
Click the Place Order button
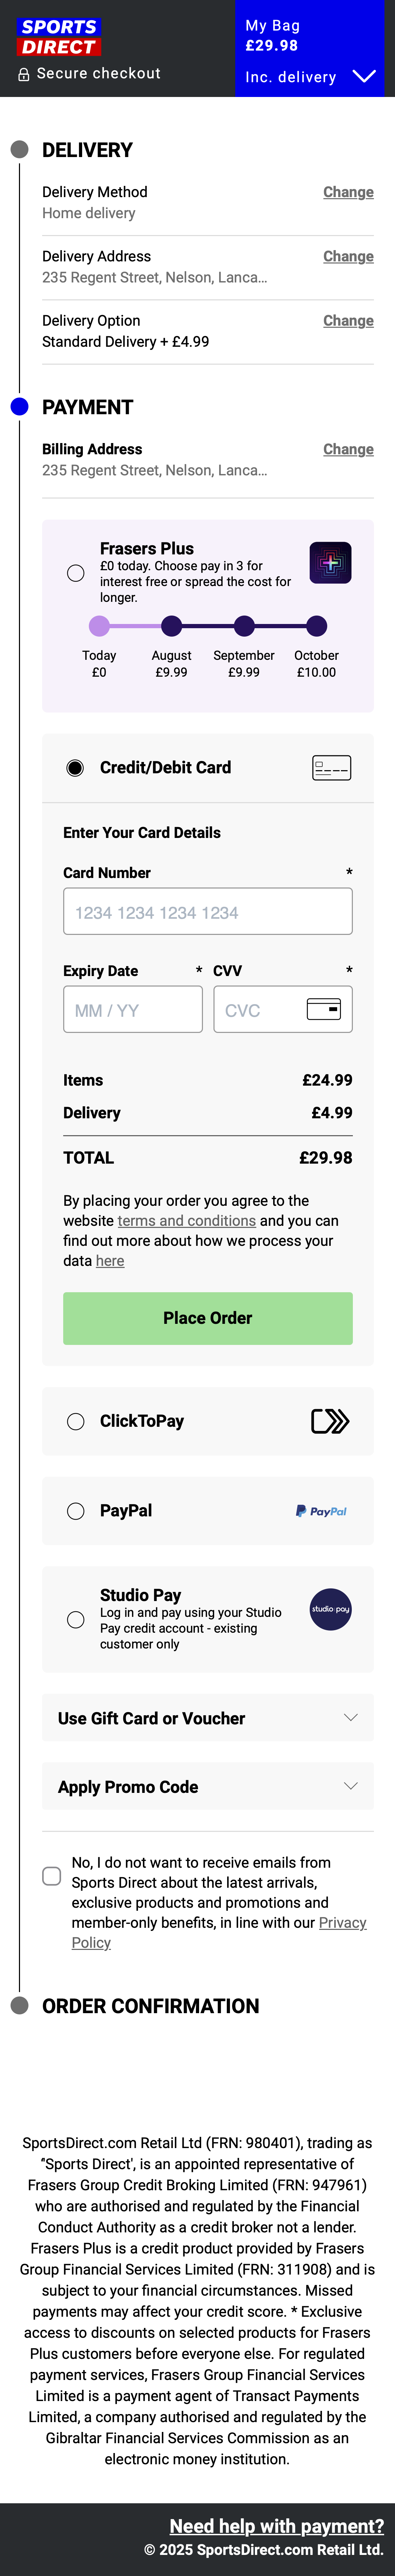[x=207, y=1318]
